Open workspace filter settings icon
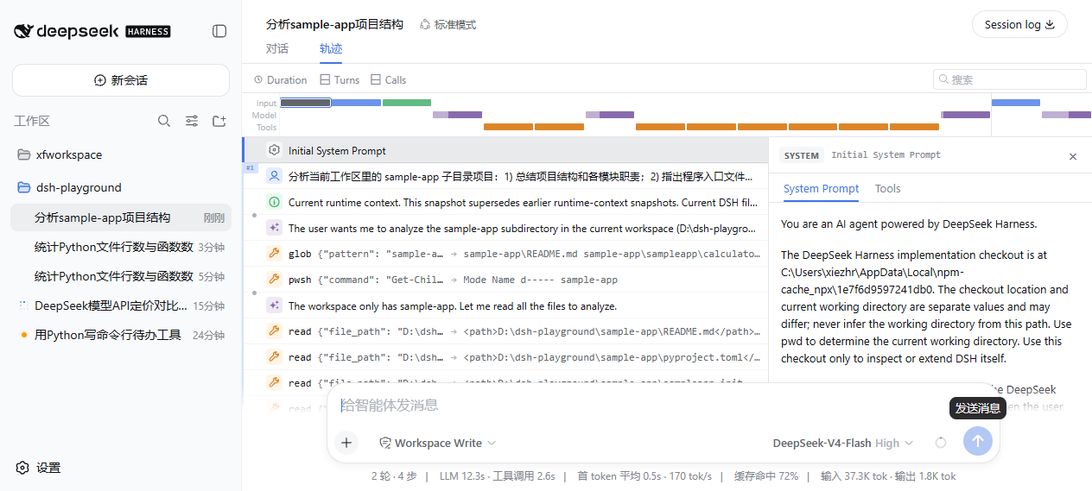1092x491 pixels. tap(192, 121)
